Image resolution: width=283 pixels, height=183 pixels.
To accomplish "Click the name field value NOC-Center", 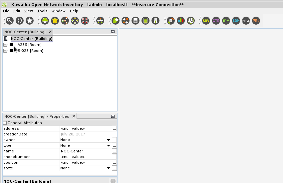I will 85,151.
